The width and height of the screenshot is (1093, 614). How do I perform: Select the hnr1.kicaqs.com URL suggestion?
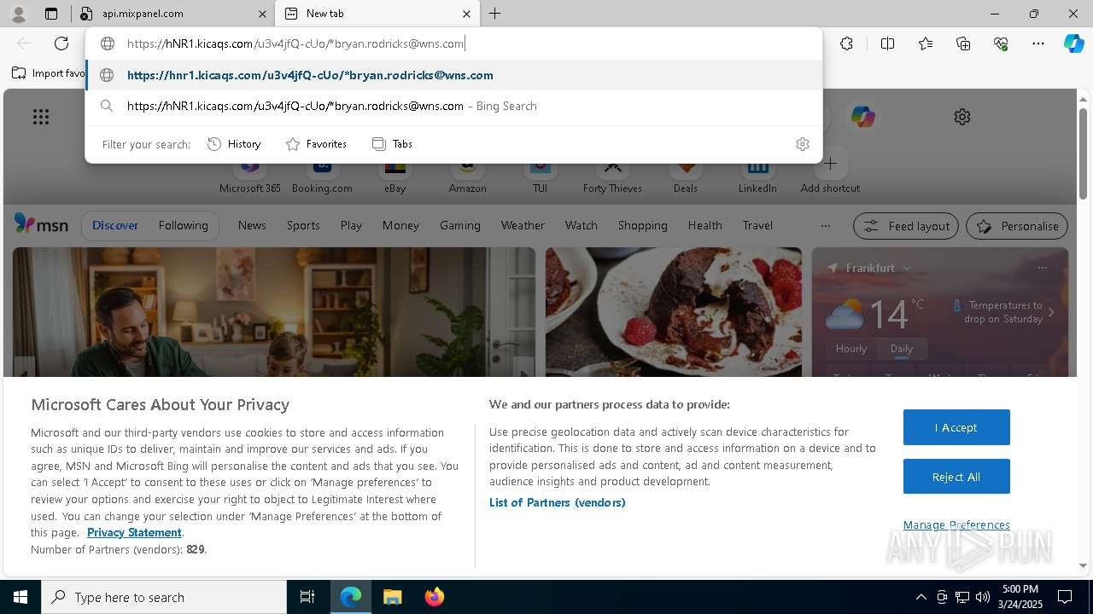click(453, 75)
